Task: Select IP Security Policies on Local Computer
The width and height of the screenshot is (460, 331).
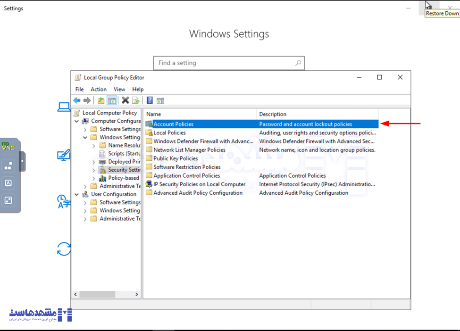Action: (199, 184)
